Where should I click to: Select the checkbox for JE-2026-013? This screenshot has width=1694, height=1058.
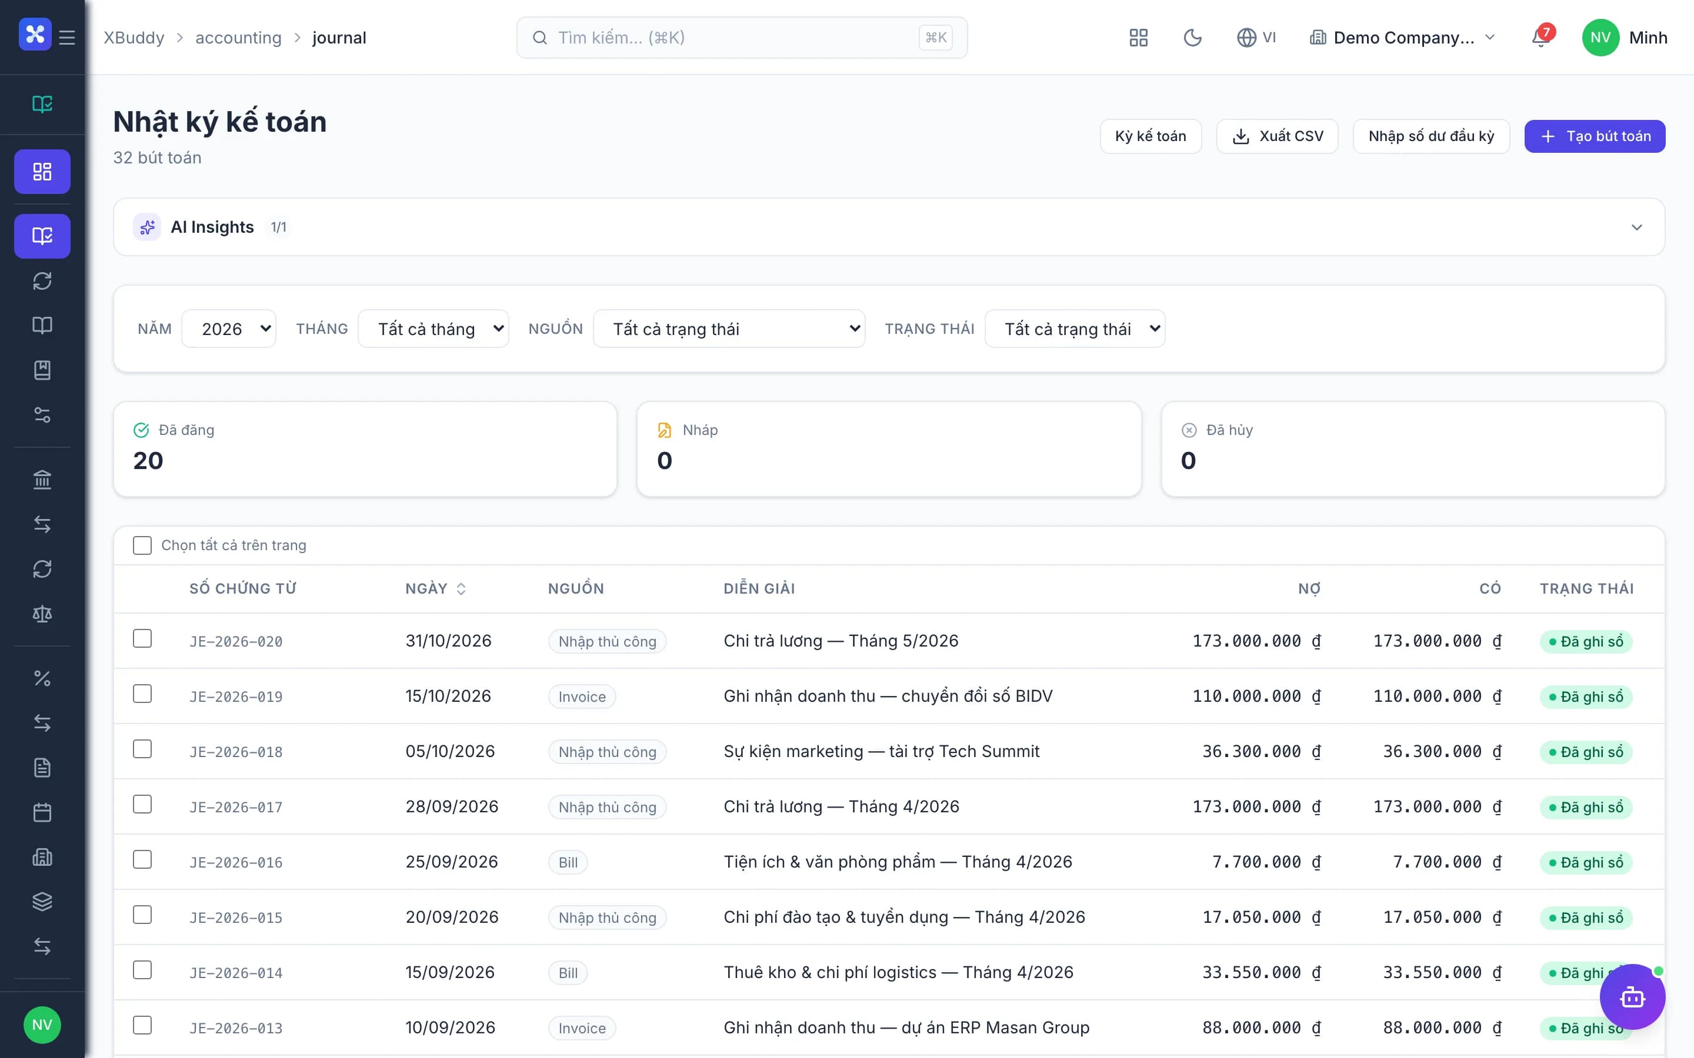pyautogui.click(x=142, y=1025)
